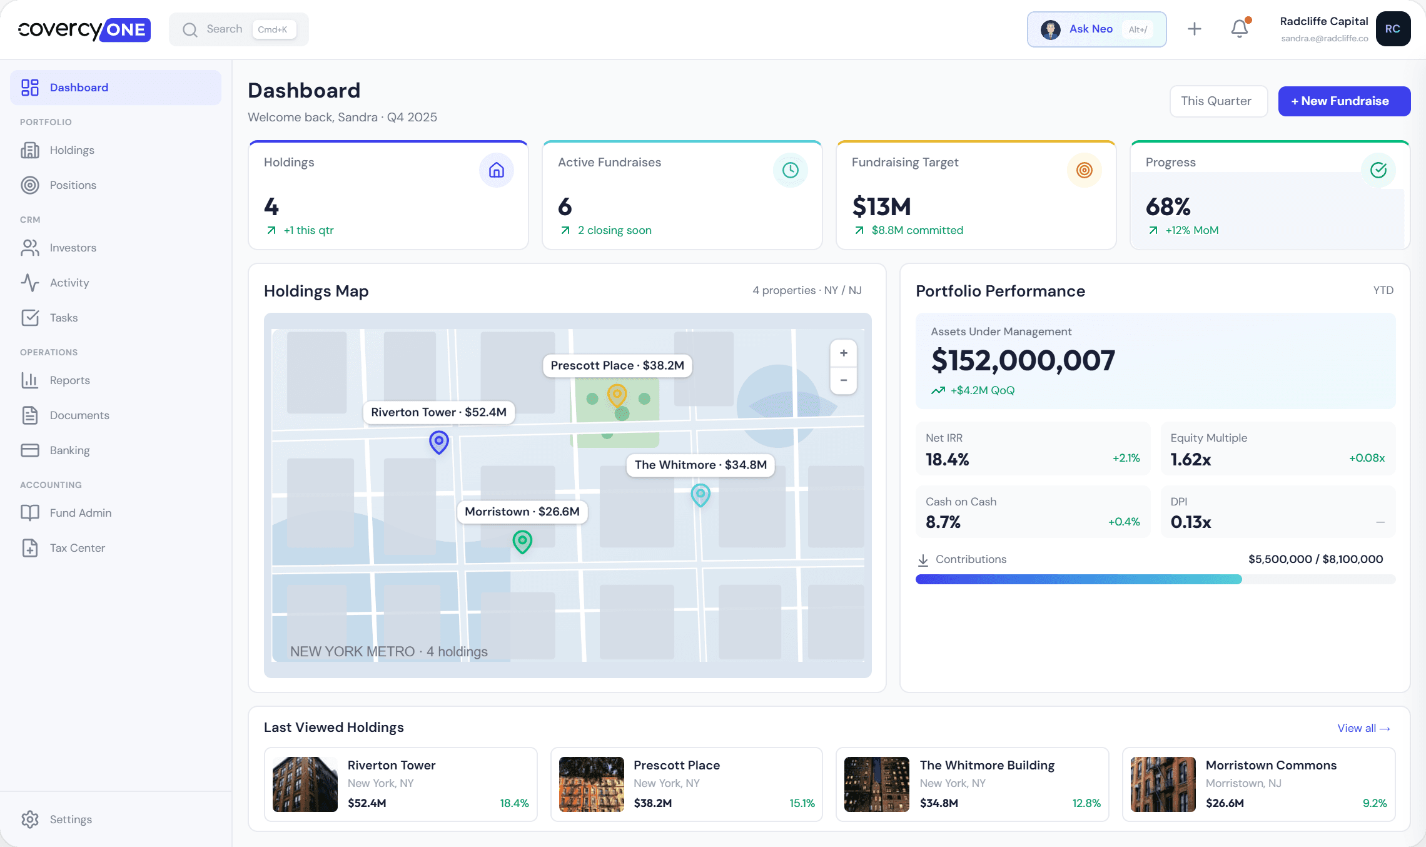Select the Positions icon in the Portfolio menu

coord(29,185)
